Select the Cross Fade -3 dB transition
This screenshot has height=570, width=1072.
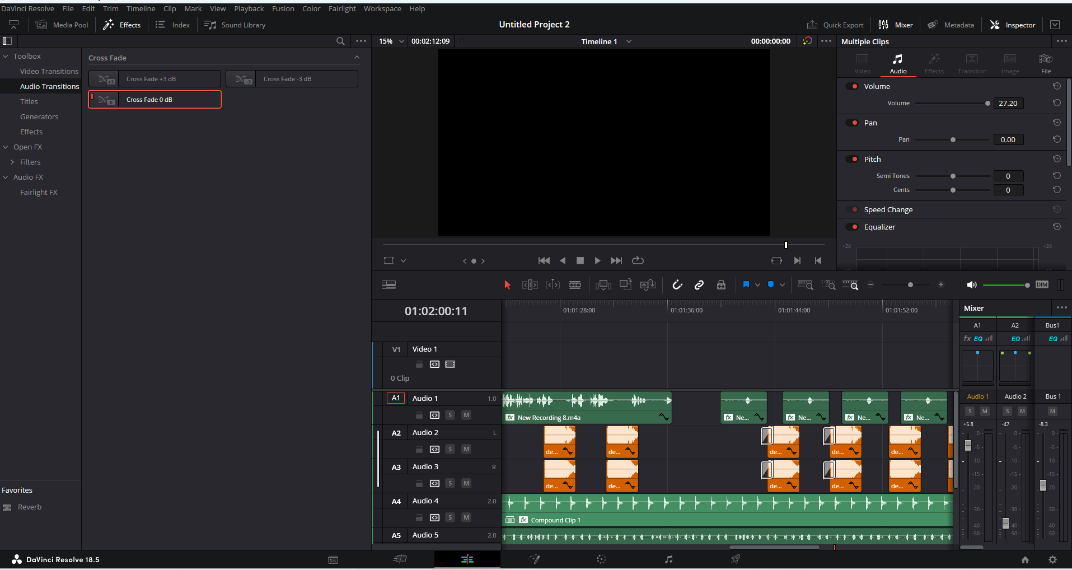click(292, 79)
